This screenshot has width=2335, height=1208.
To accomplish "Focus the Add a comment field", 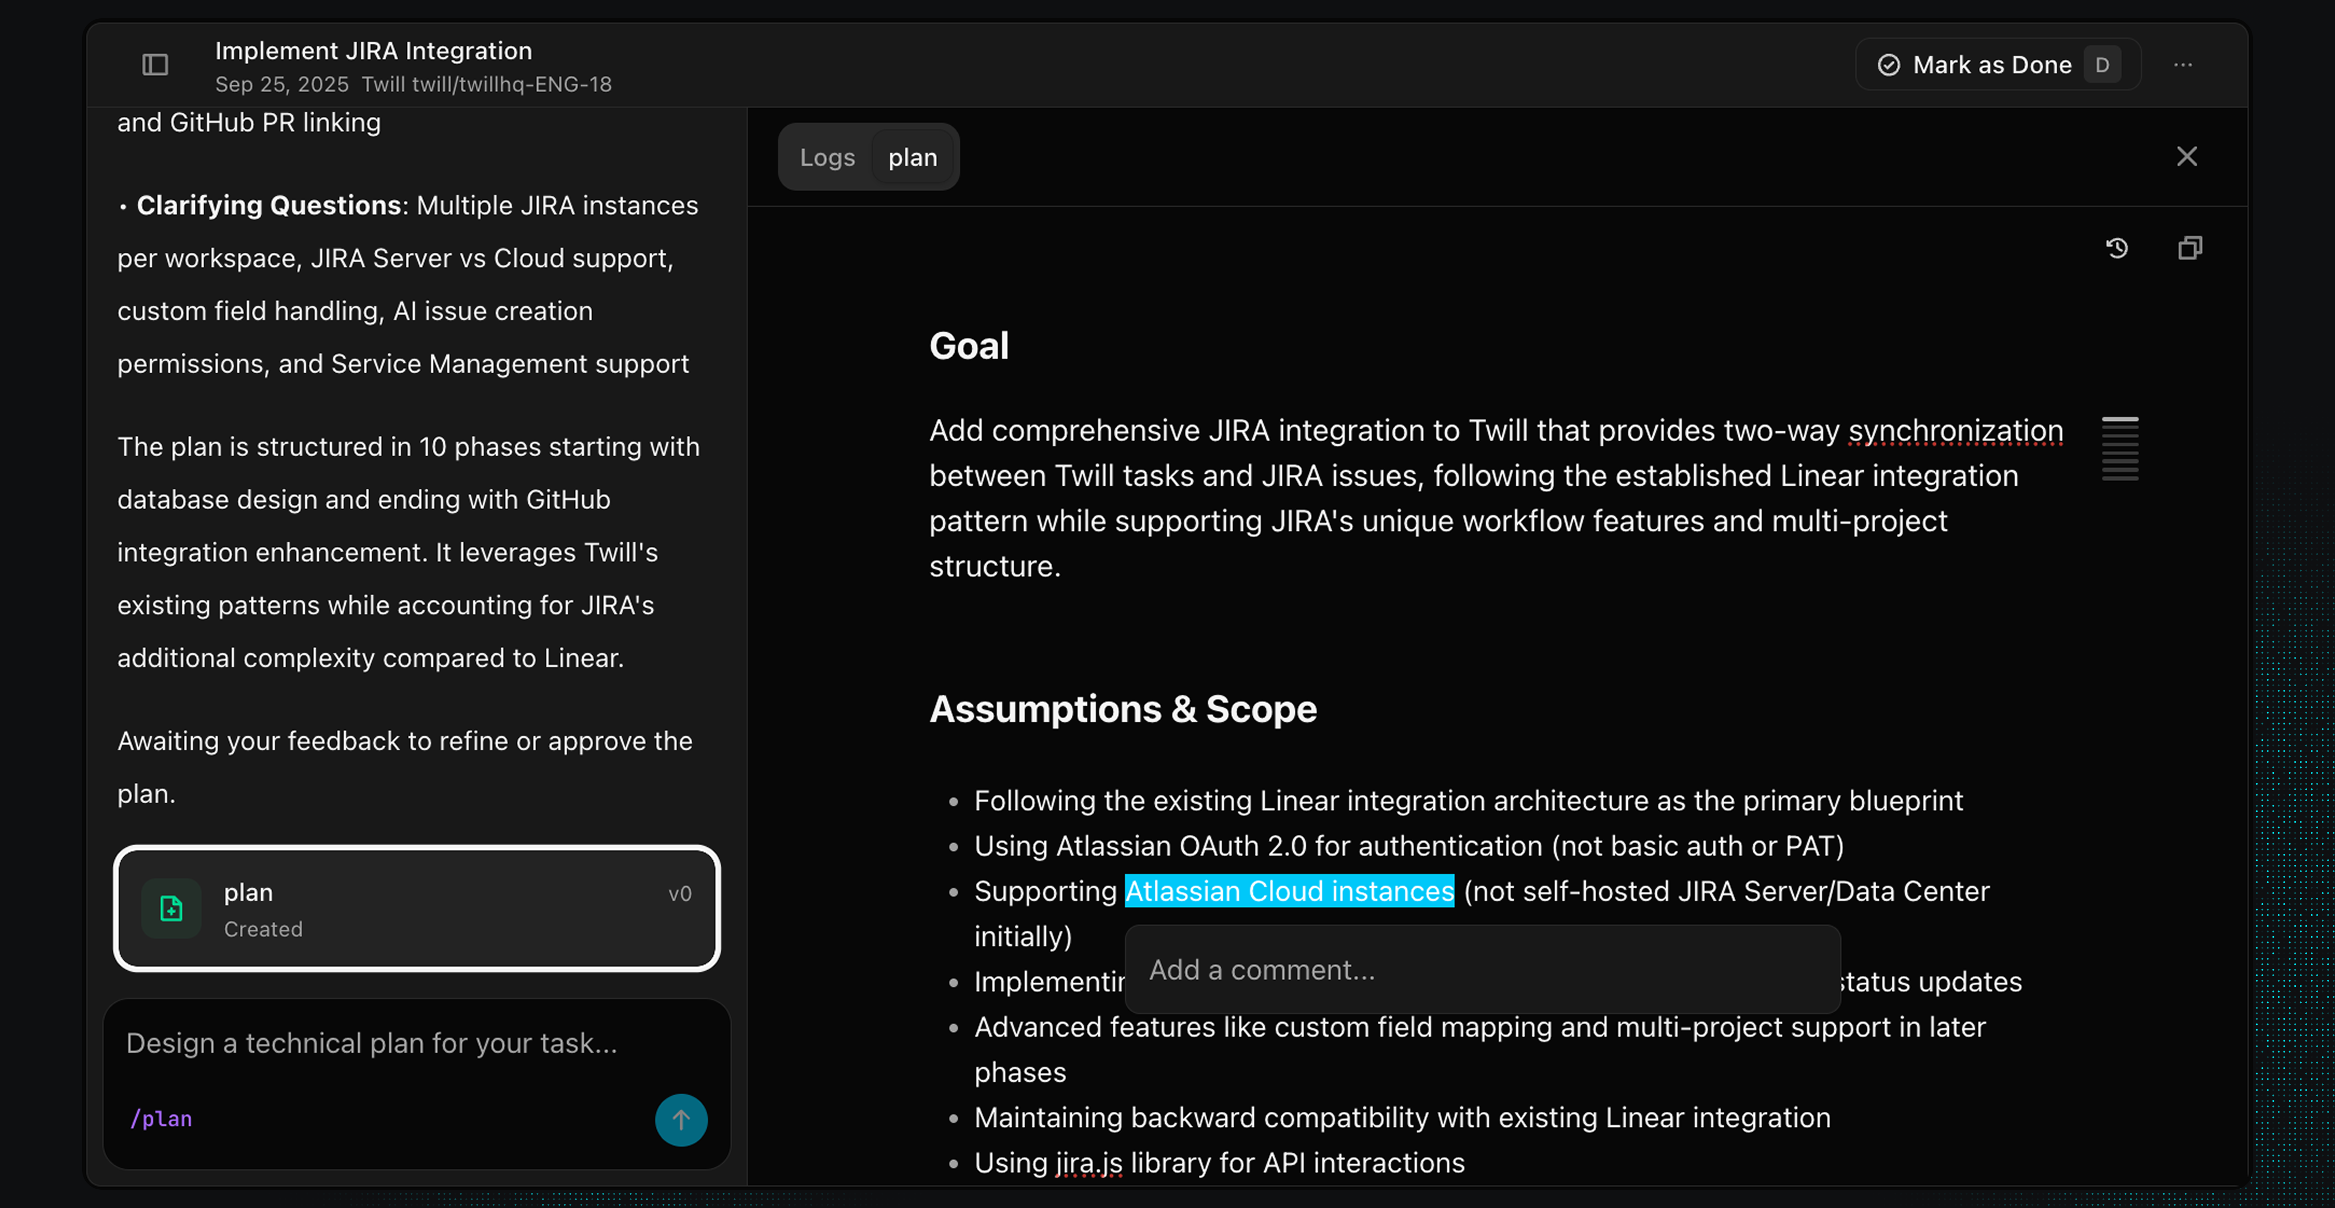I will click(1481, 969).
